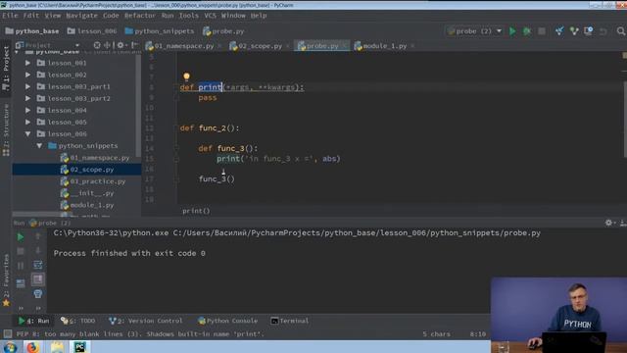Image resolution: width=627 pixels, height=353 pixels.
Task: Open the VCS menu
Action: point(210,16)
